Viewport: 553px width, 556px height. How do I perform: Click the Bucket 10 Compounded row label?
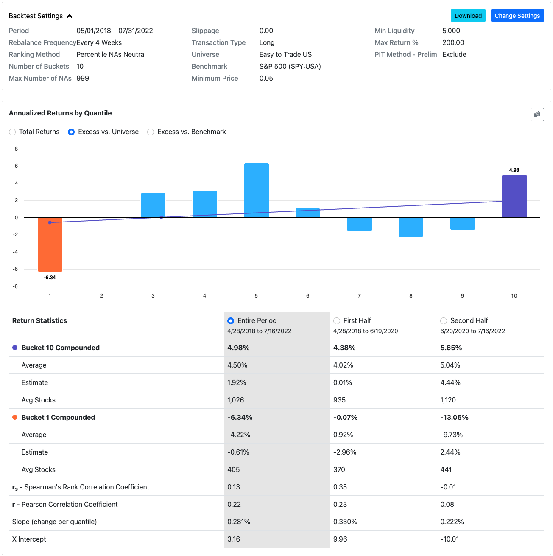point(60,348)
